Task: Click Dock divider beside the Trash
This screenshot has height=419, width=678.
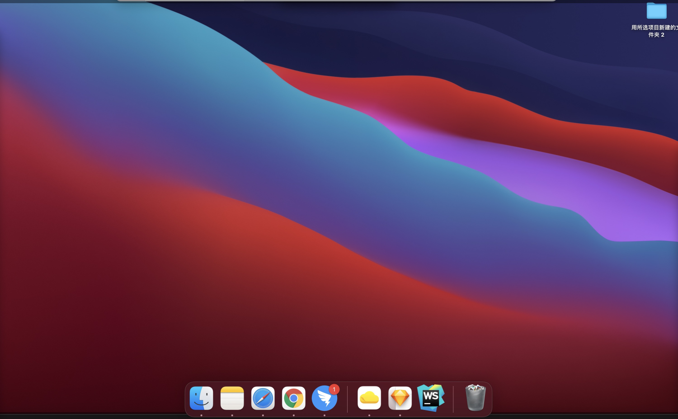Action: pyautogui.click(x=453, y=399)
